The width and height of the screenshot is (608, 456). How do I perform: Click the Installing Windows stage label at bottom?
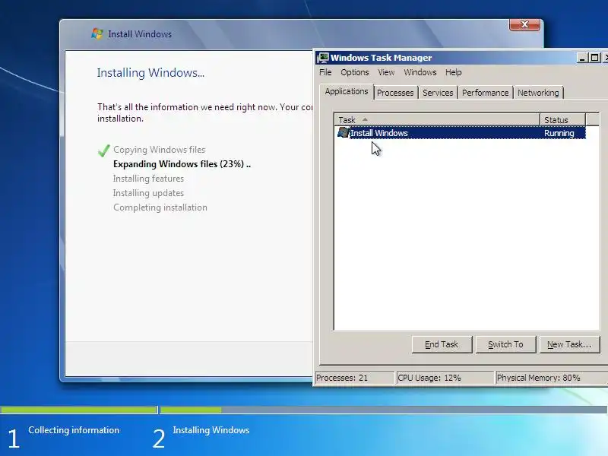211,430
